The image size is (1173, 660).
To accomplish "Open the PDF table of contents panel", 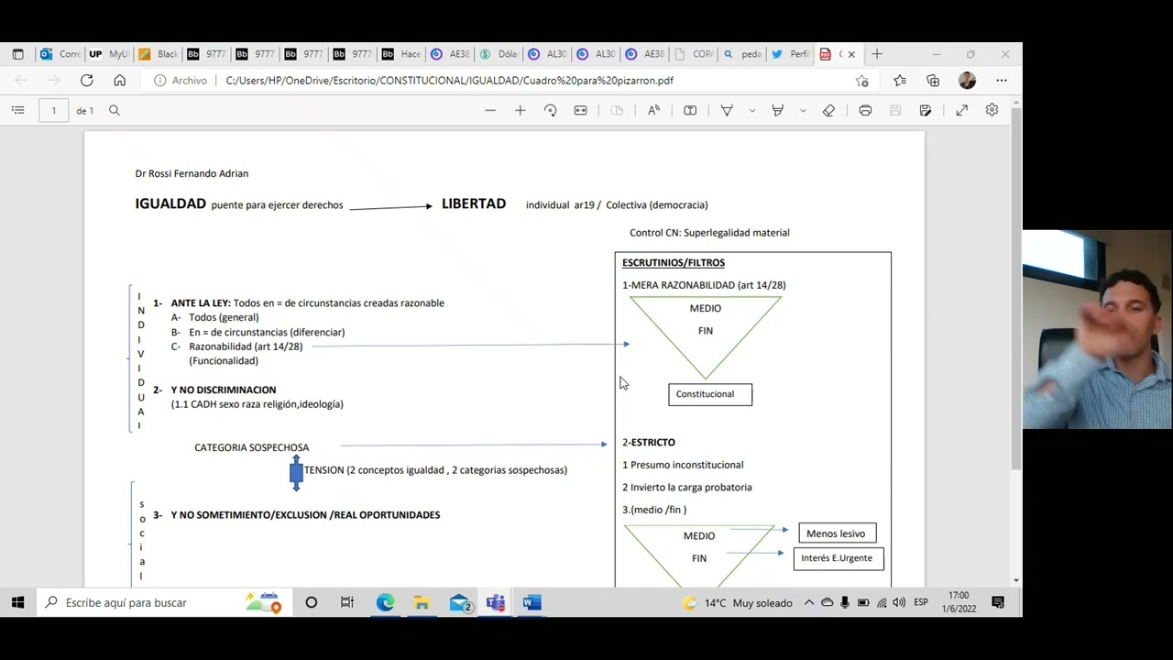I will [x=17, y=110].
